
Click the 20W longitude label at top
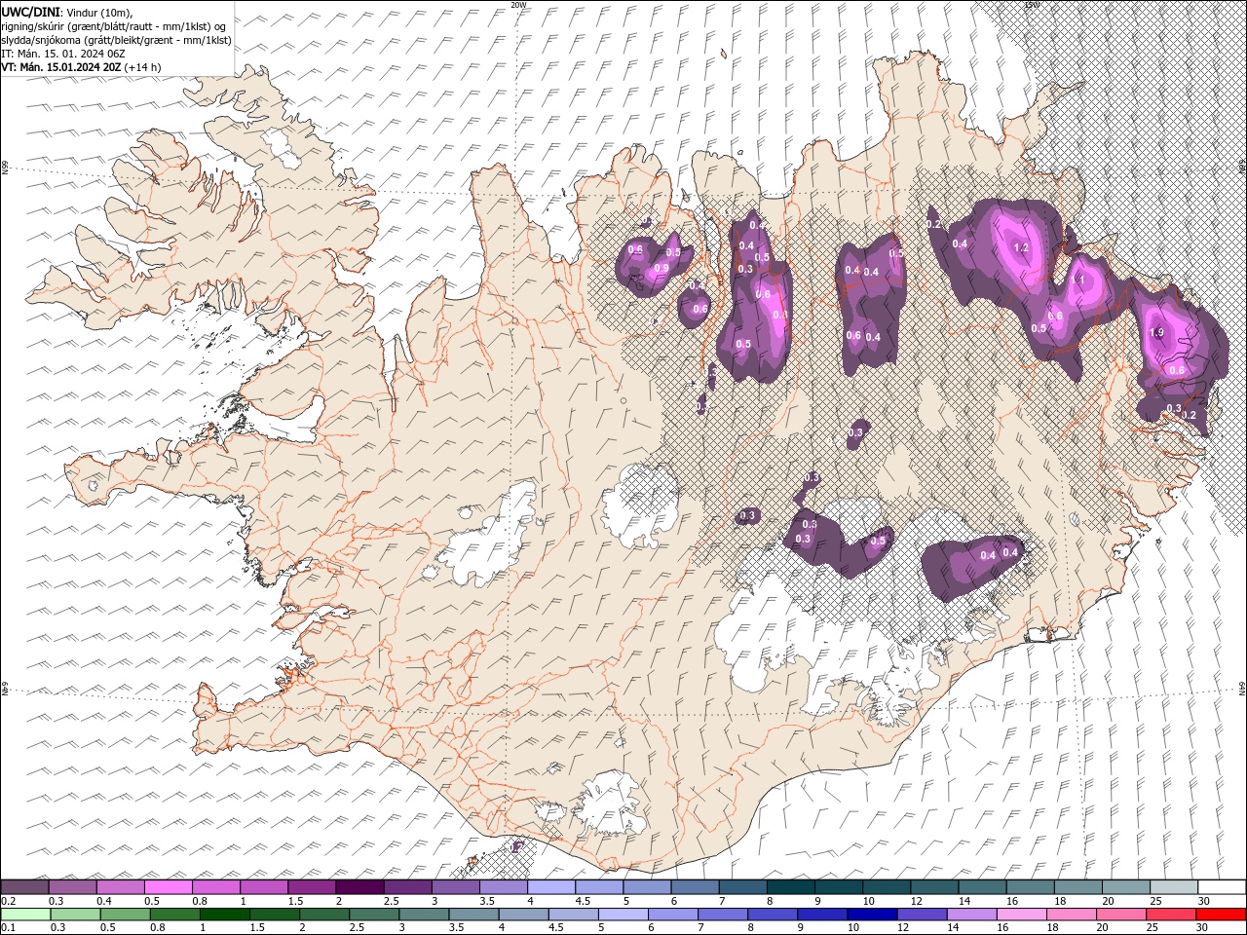(518, 5)
